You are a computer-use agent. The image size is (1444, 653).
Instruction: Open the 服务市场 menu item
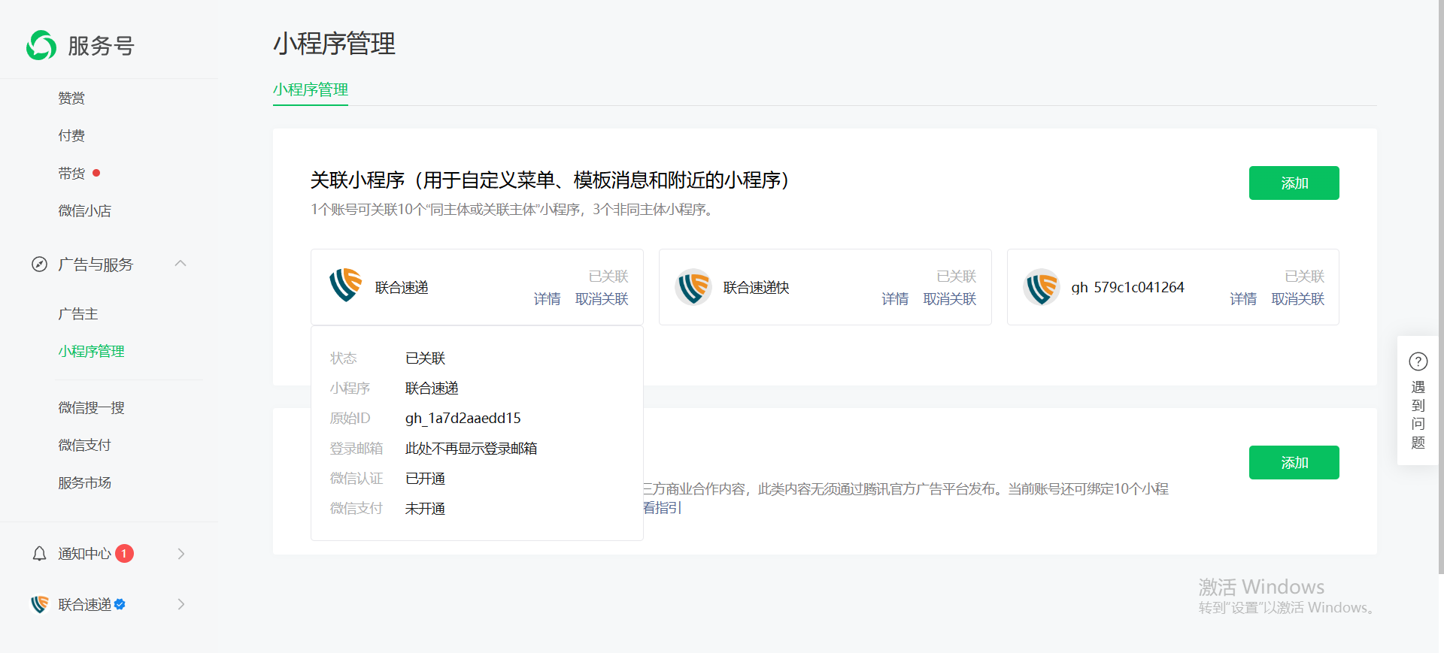tap(84, 483)
